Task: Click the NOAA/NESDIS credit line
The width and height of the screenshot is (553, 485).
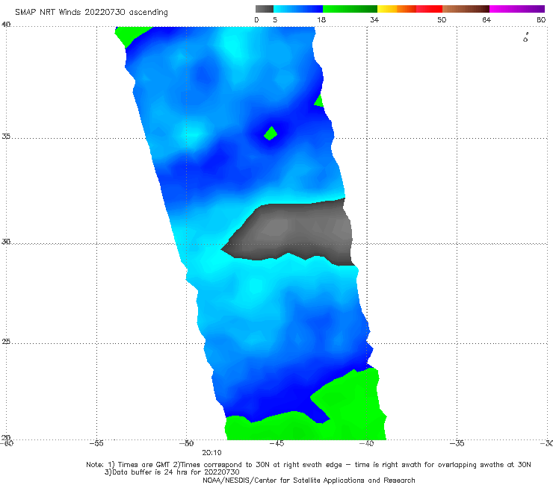Action: pos(309,480)
